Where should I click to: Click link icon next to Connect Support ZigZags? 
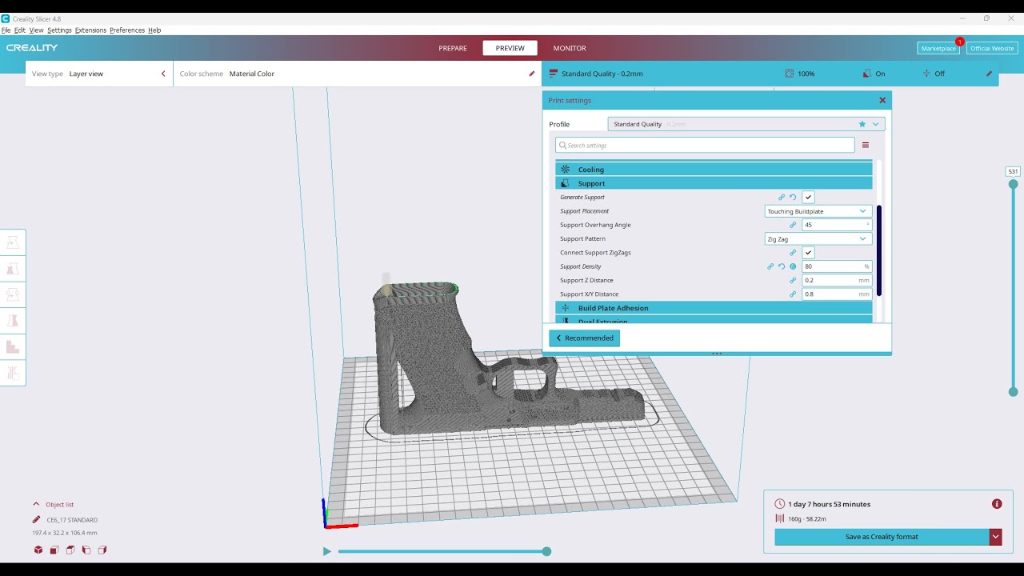[793, 253]
